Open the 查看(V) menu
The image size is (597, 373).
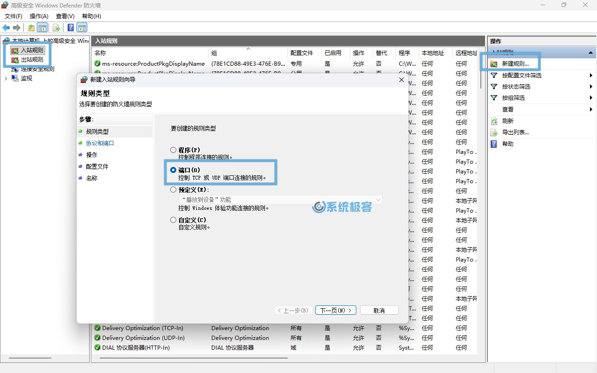pyautogui.click(x=65, y=16)
